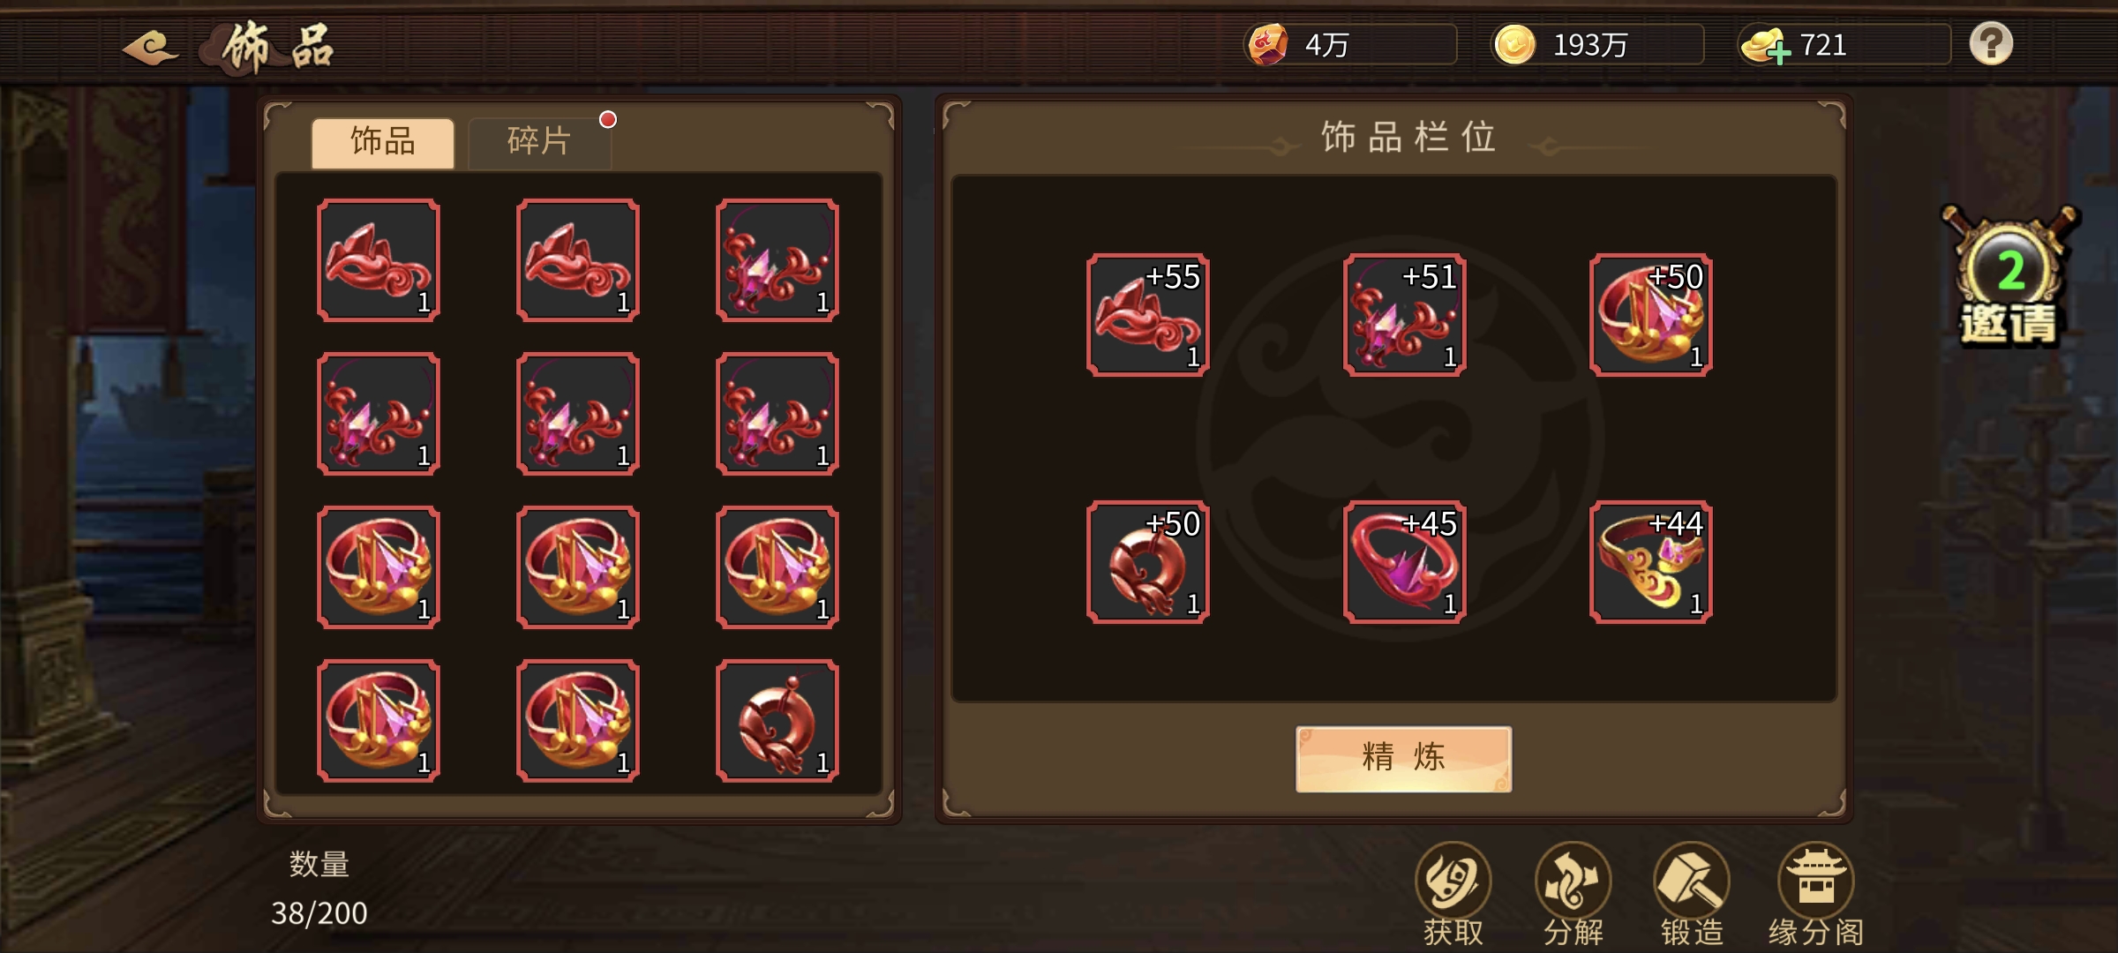The height and width of the screenshot is (953, 2118).
Task: Select the equipped +45 red gem ring
Action: point(1405,562)
